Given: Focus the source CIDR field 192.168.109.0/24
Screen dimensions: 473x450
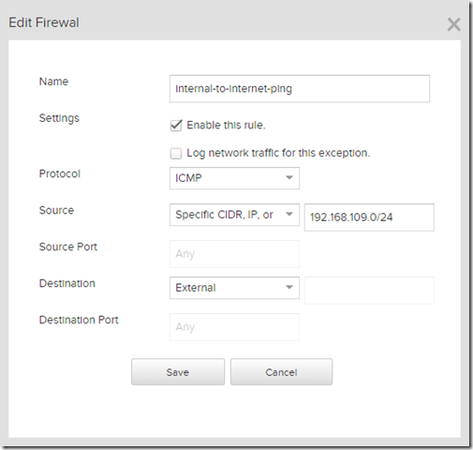Looking at the screenshot, I should click(x=369, y=217).
